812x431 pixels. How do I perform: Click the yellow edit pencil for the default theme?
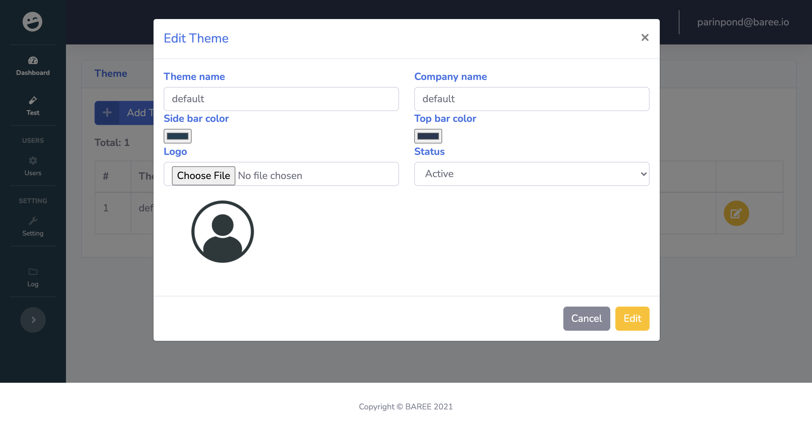736,213
